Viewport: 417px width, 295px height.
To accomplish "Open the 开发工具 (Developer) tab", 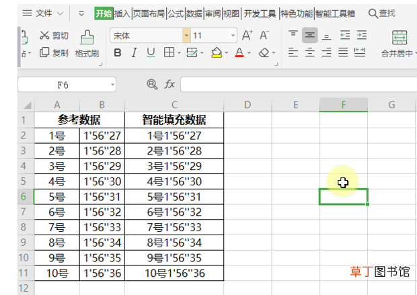I will [260, 13].
